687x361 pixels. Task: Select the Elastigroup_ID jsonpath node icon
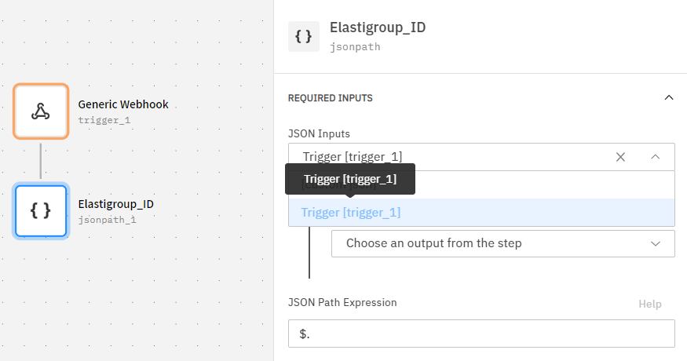click(41, 210)
